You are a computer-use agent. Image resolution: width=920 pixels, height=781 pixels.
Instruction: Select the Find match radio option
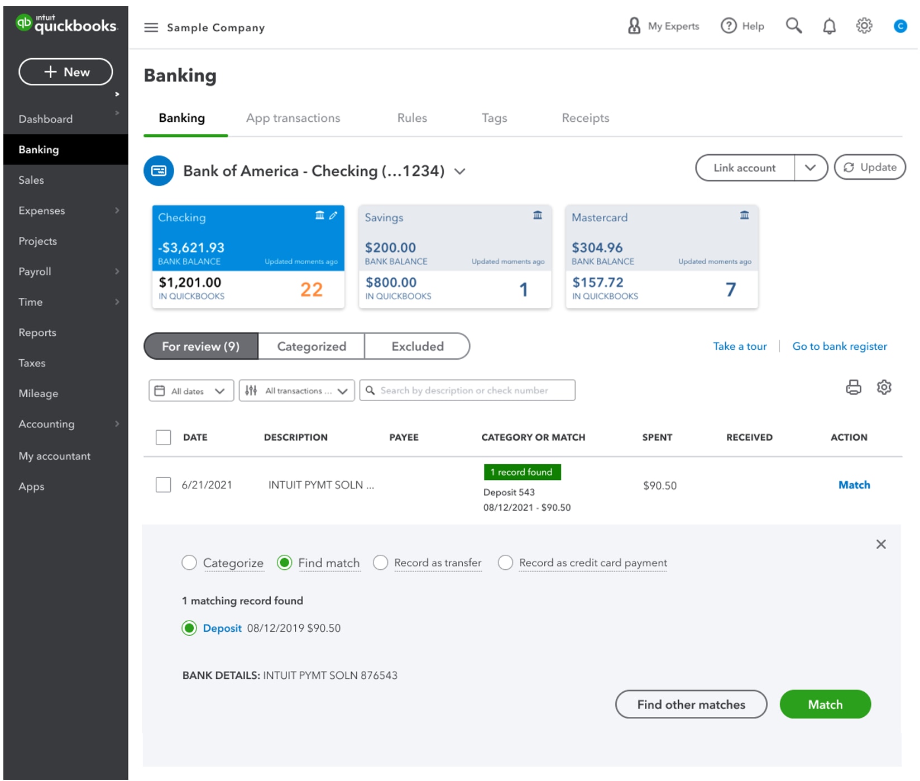(284, 563)
